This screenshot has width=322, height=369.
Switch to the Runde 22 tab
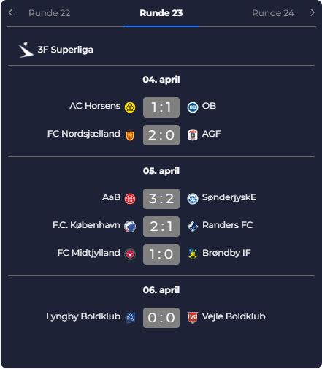[50, 13]
